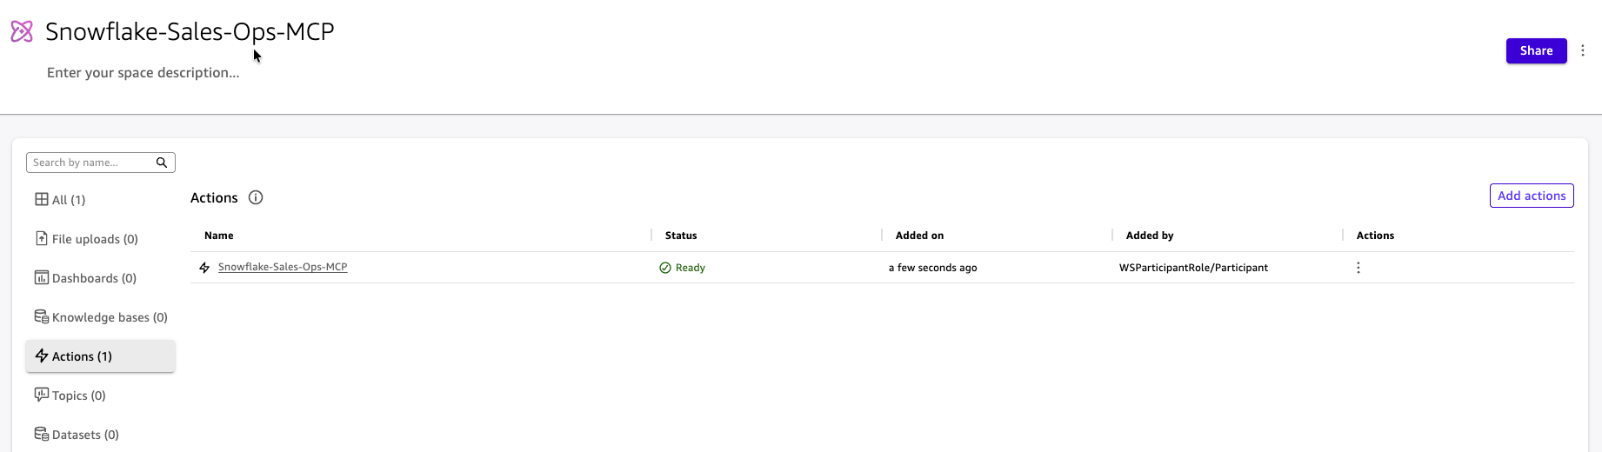Click the Share button
The image size is (1602, 452).
(x=1536, y=50)
